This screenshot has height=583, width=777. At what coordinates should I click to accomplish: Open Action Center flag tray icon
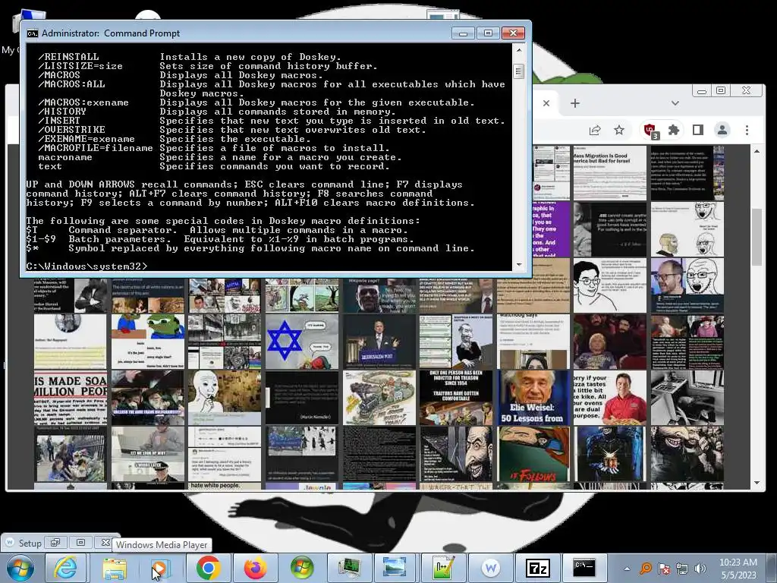click(x=664, y=569)
